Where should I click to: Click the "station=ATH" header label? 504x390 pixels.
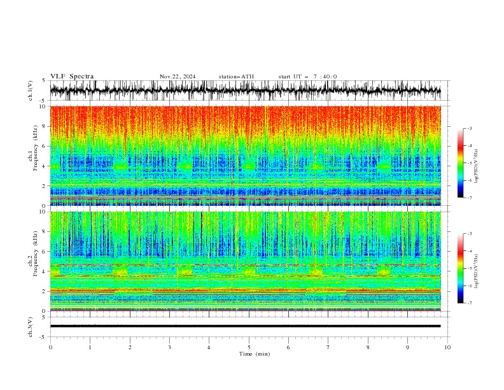click(236, 76)
